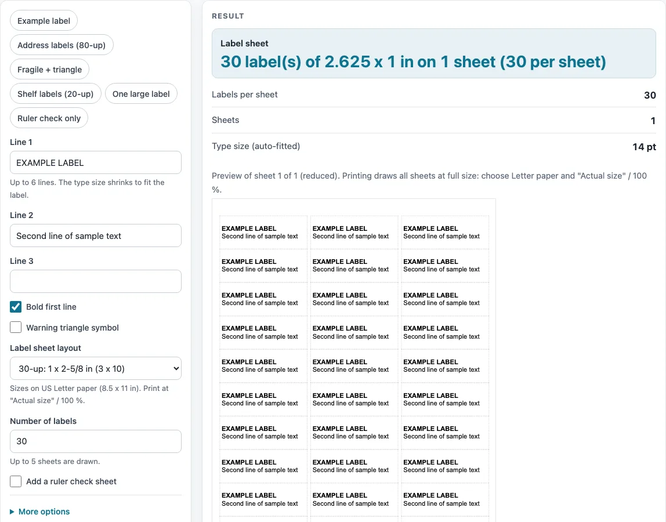This screenshot has width=666, height=522.
Task: Apply the Example label preset
Action: [x=44, y=21]
